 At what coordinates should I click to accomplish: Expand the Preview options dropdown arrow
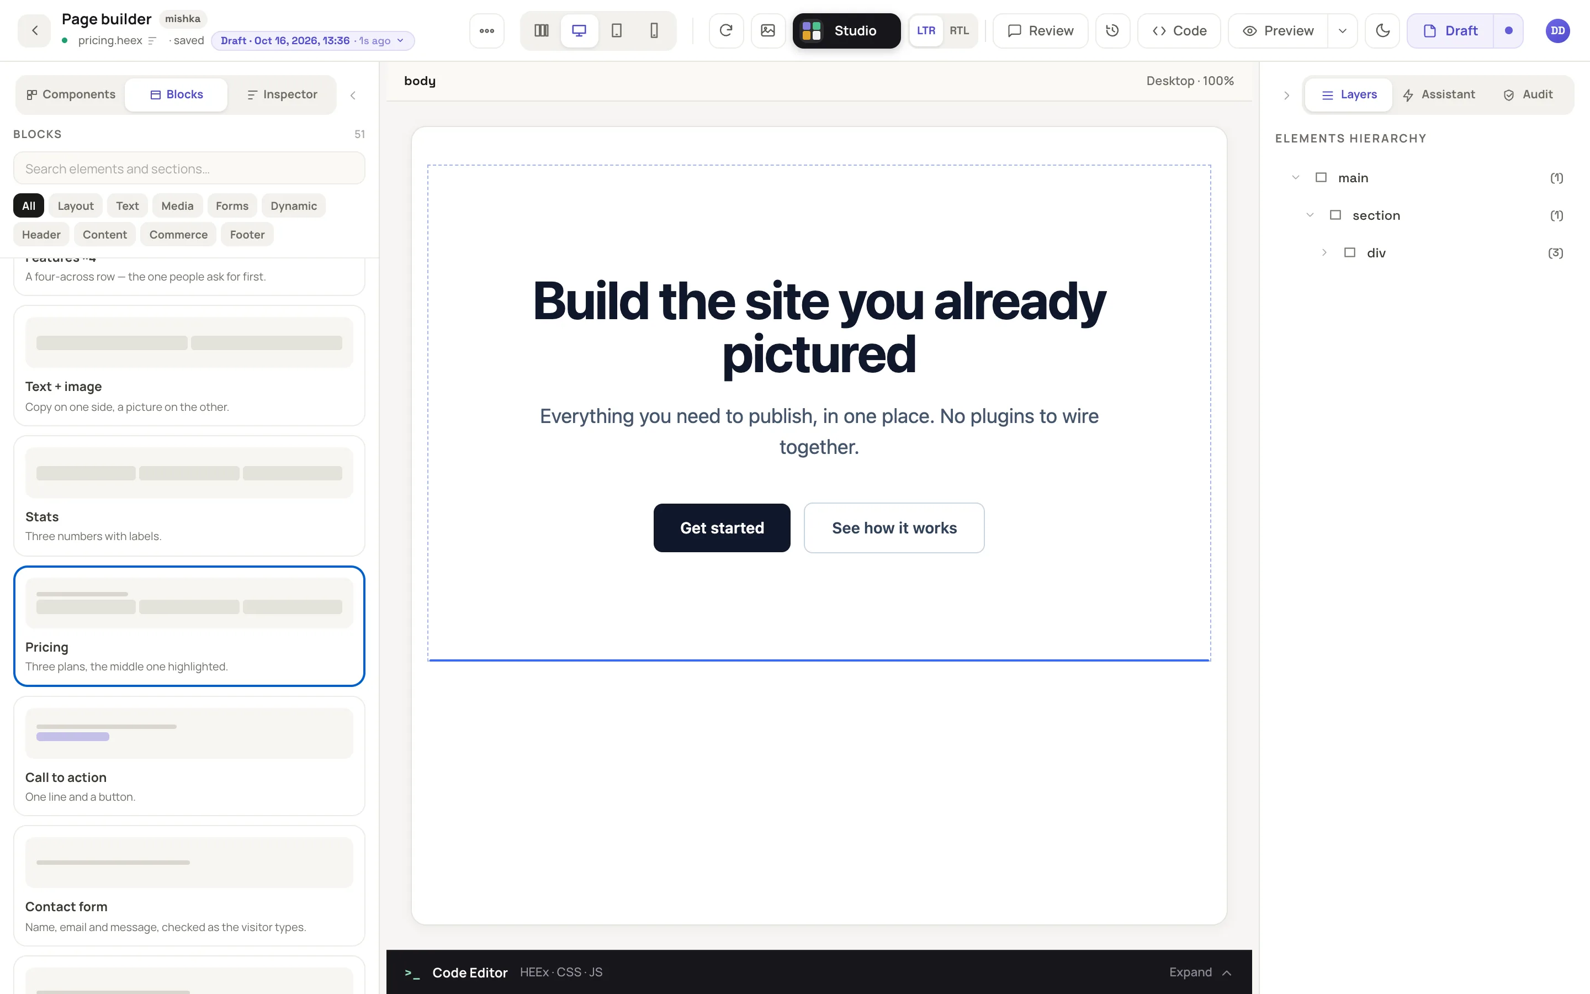pos(1342,30)
